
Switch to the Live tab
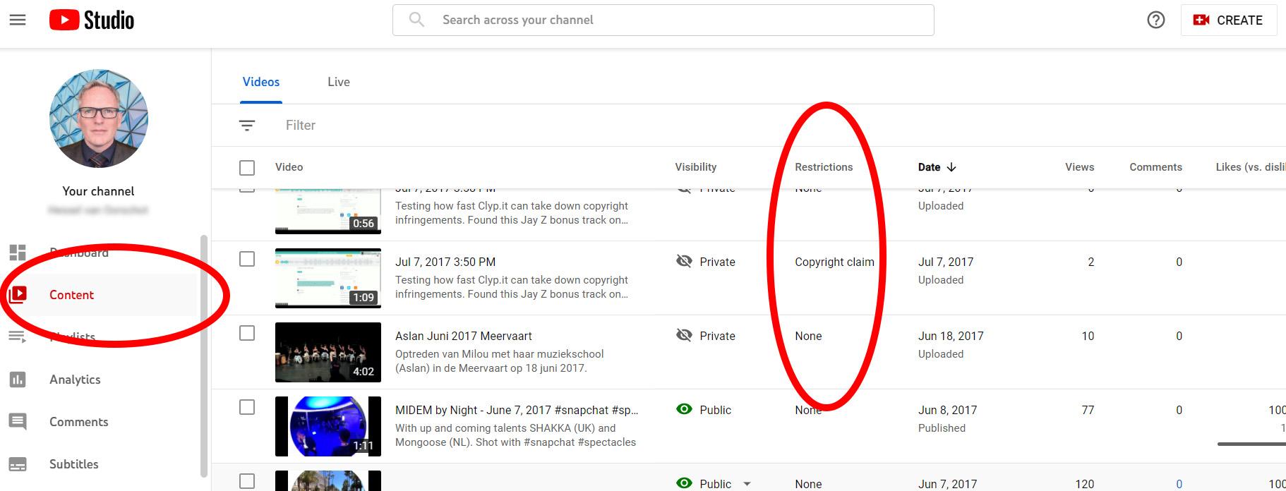338,82
